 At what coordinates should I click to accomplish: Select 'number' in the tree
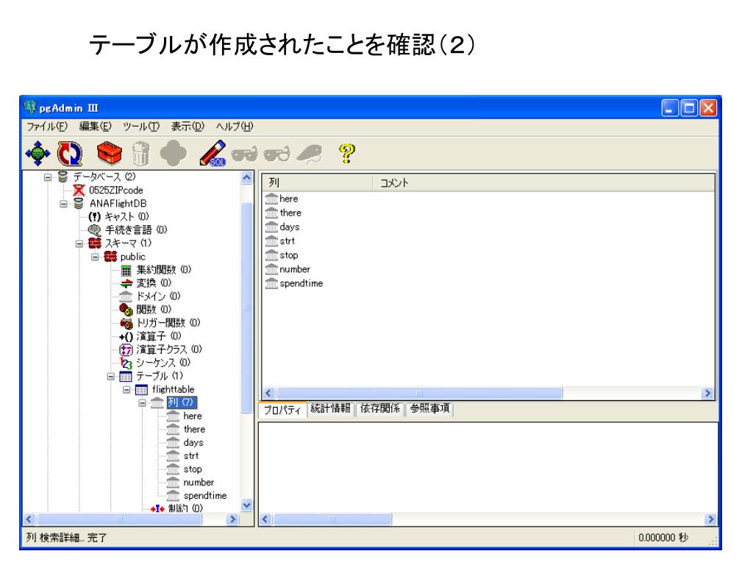[199, 483]
